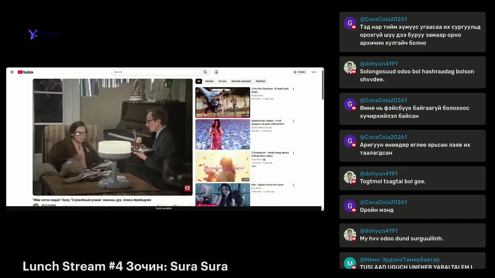Open more options for '2 huu feat Sarantuya'
The image size is (495, 278).
(294, 89)
